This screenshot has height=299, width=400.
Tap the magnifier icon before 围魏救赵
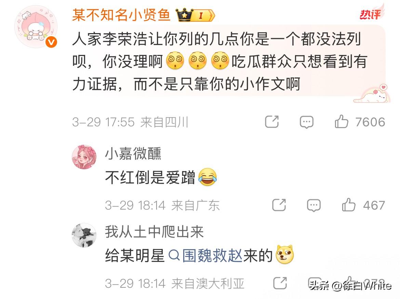pyautogui.click(x=174, y=255)
